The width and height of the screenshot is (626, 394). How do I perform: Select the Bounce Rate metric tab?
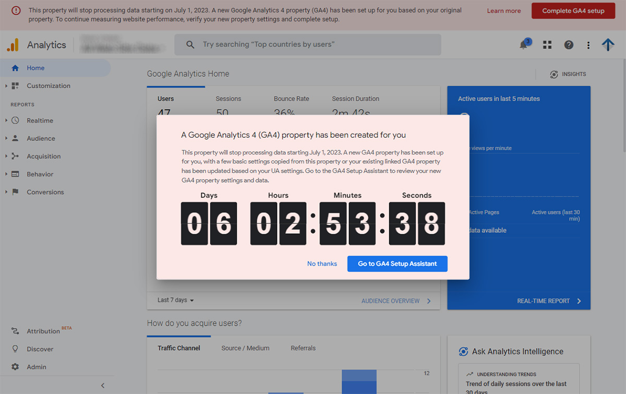coord(292,99)
